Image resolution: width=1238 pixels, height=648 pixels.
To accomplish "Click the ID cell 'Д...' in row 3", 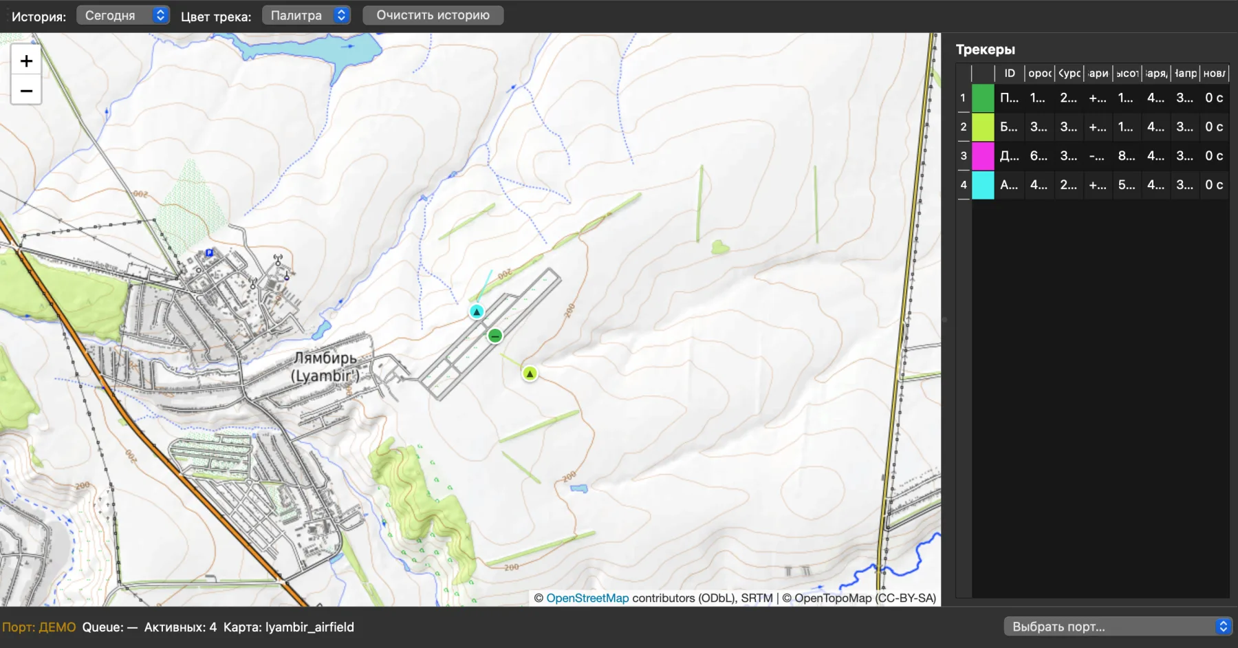I will [x=1010, y=155].
